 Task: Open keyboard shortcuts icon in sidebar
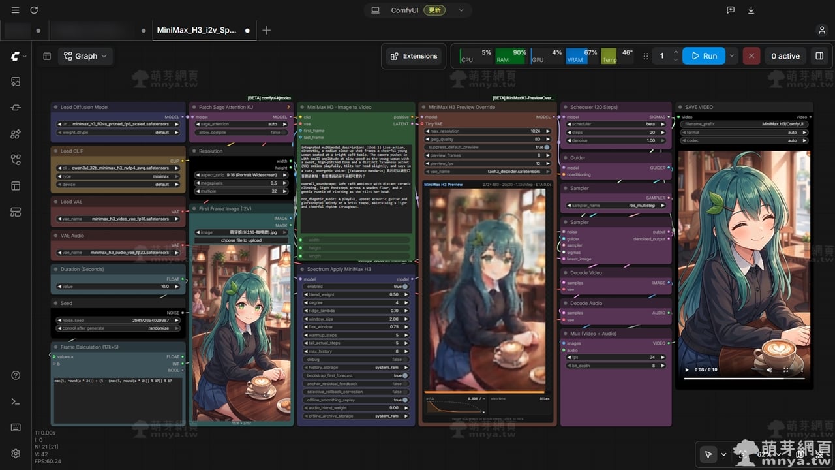[x=16, y=428]
